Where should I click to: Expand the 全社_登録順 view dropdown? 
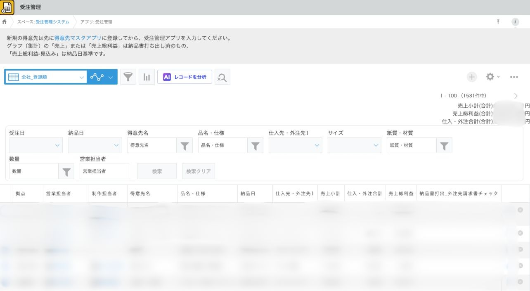[81, 77]
